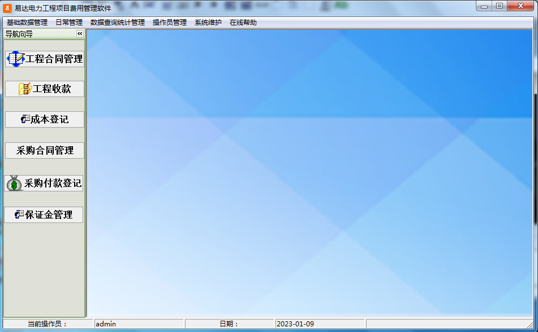The image size is (538, 332).
Task: Open the 成本登记 module
Action: pos(45,119)
